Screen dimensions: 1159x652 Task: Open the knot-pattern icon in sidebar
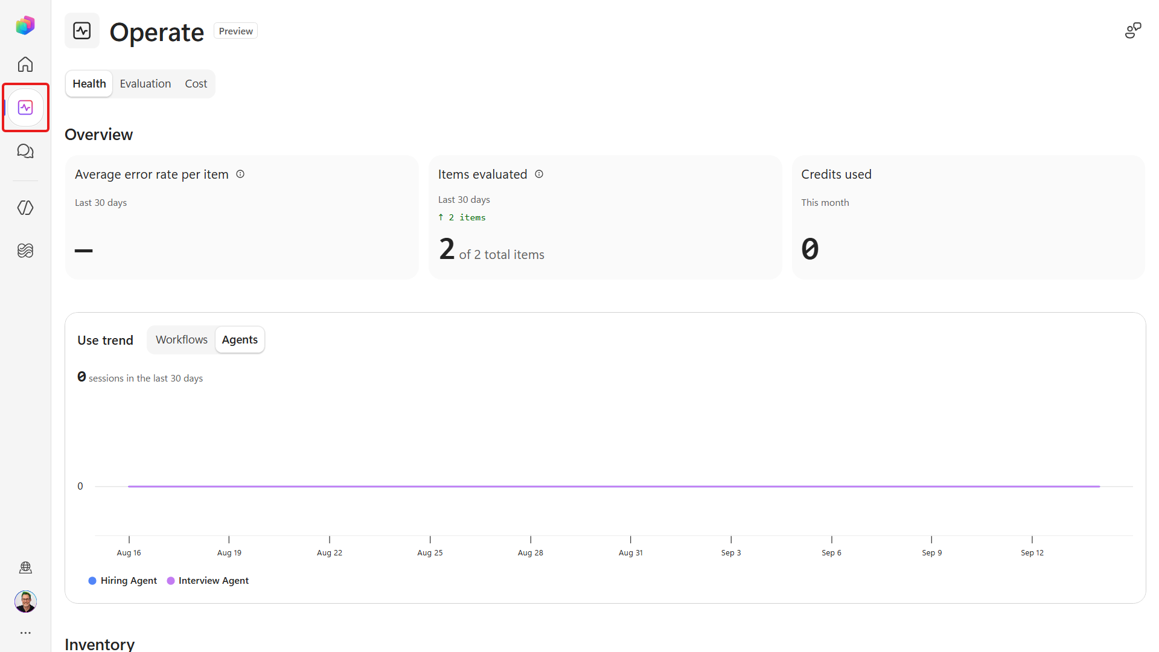[25, 251]
